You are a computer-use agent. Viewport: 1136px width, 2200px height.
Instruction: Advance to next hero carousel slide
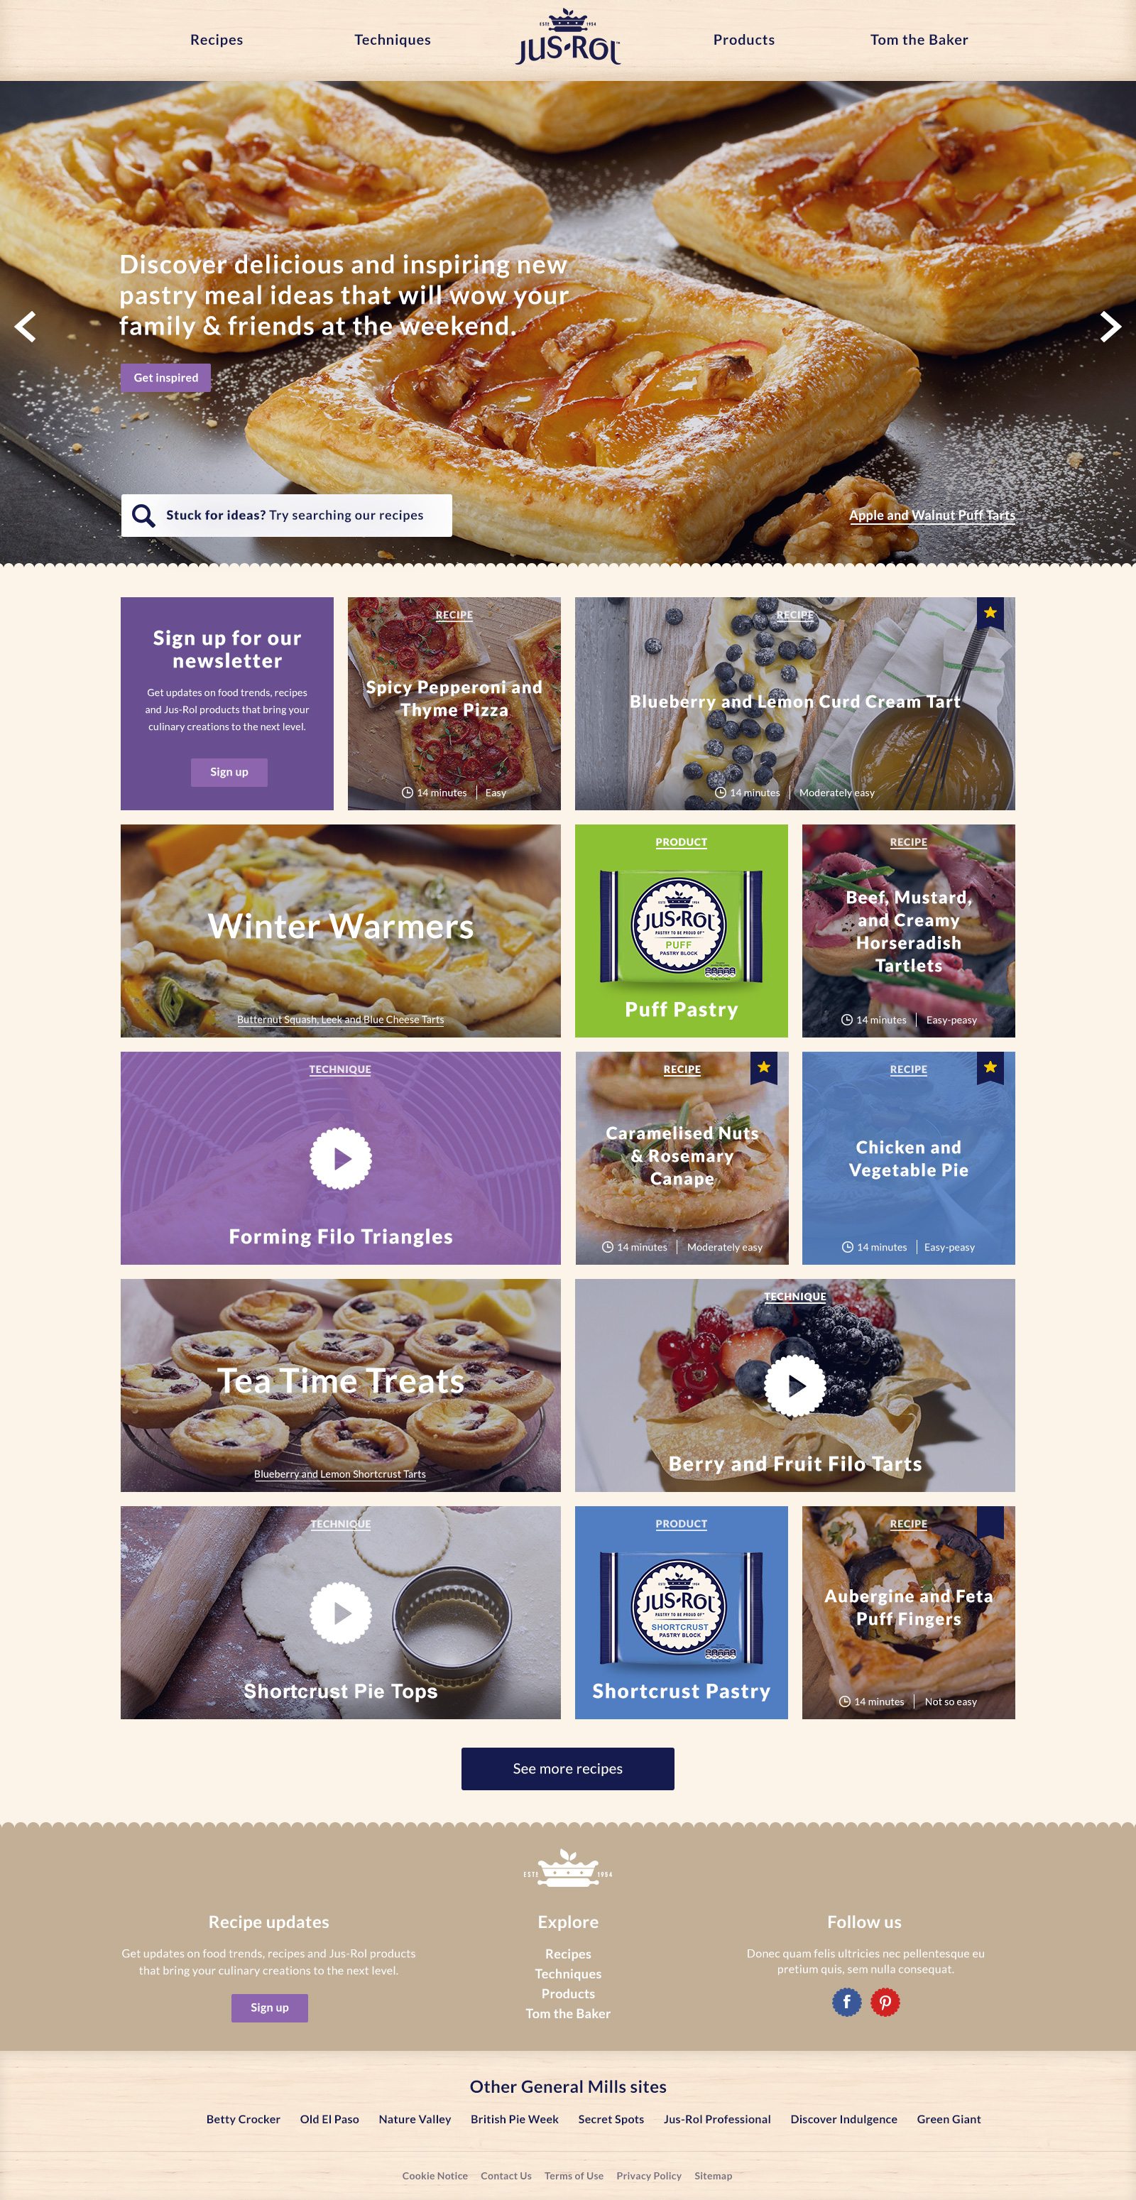click(1110, 326)
